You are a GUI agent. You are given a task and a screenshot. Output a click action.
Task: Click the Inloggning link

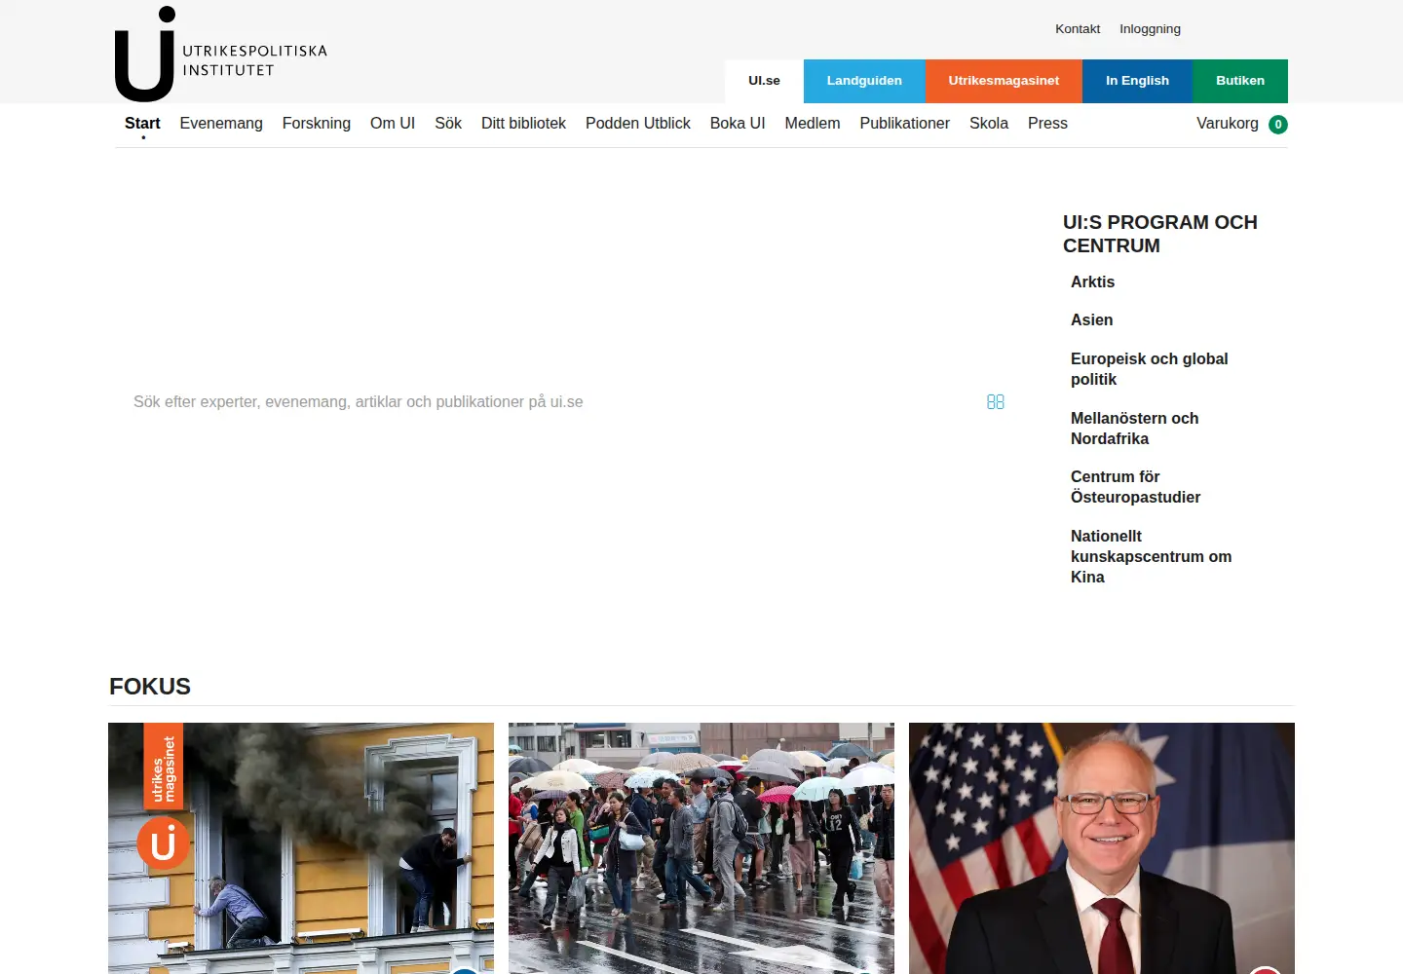coord(1150,29)
